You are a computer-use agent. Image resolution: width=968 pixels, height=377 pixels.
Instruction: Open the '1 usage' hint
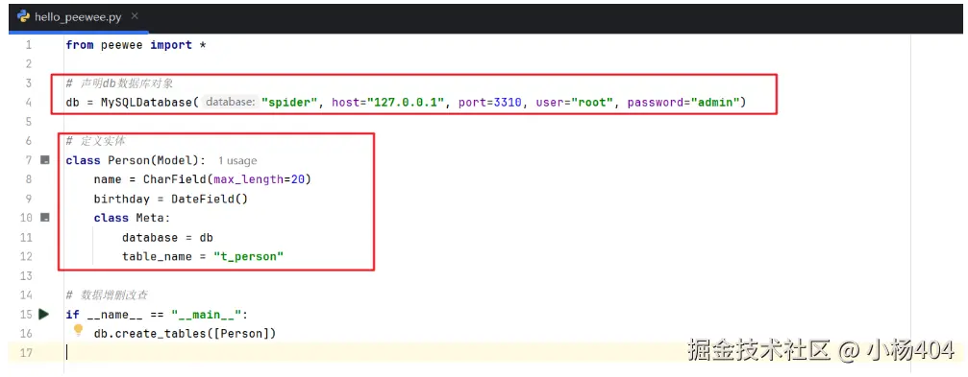[x=237, y=161]
